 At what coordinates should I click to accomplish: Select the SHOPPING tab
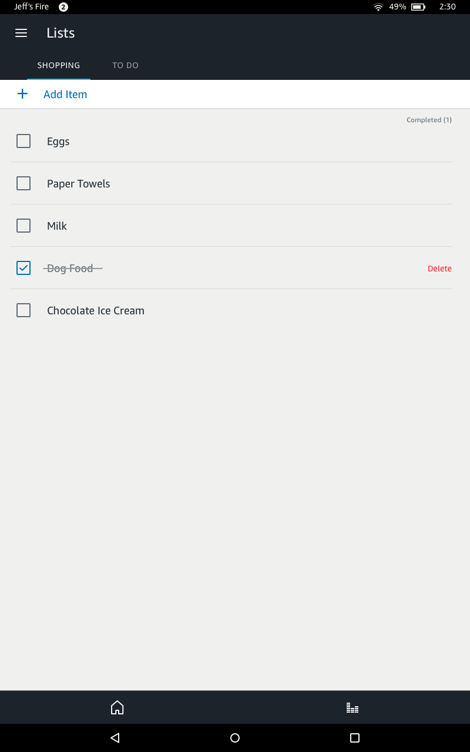(59, 65)
